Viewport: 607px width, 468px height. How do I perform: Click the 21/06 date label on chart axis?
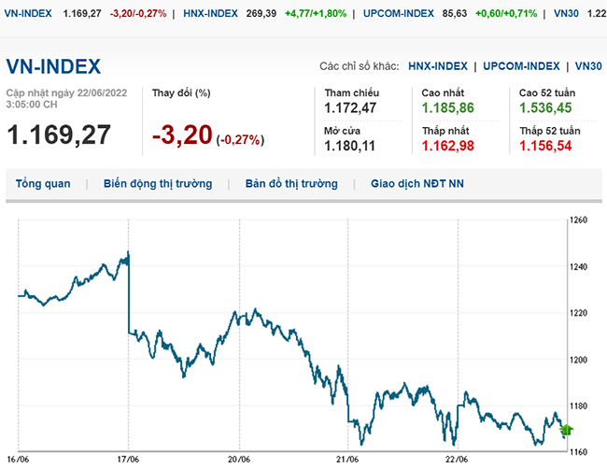[x=347, y=460]
